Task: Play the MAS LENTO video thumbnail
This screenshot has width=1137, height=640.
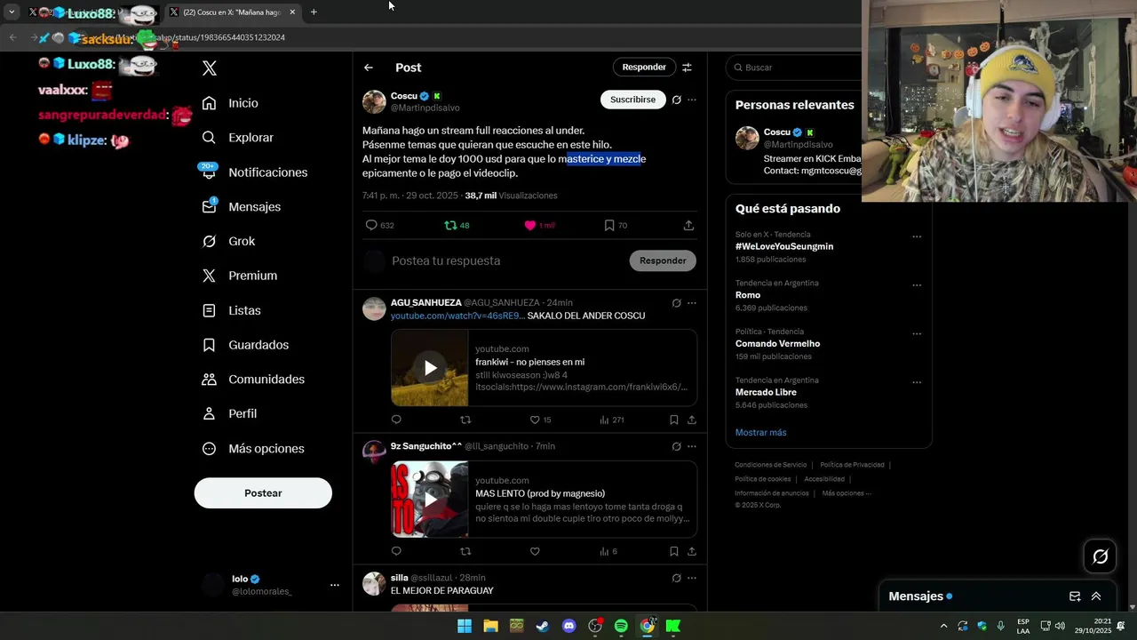Action: coord(430,500)
